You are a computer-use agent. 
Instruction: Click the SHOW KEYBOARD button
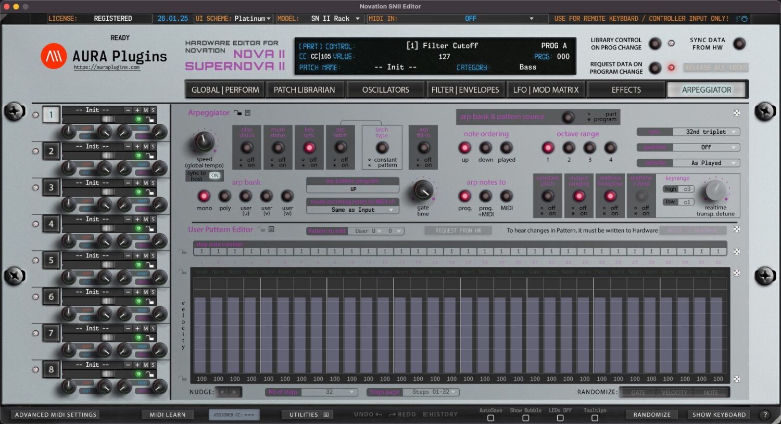click(719, 415)
